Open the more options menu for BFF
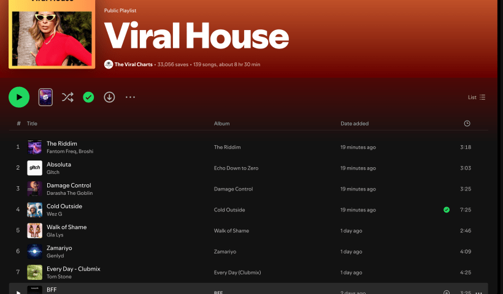Image resolution: width=503 pixels, height=294 pixels. click(x=478, y=292)
